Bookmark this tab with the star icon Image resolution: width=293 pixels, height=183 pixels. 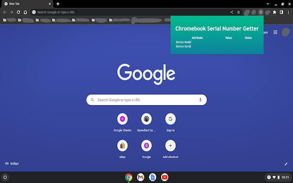tap(239, 12)
